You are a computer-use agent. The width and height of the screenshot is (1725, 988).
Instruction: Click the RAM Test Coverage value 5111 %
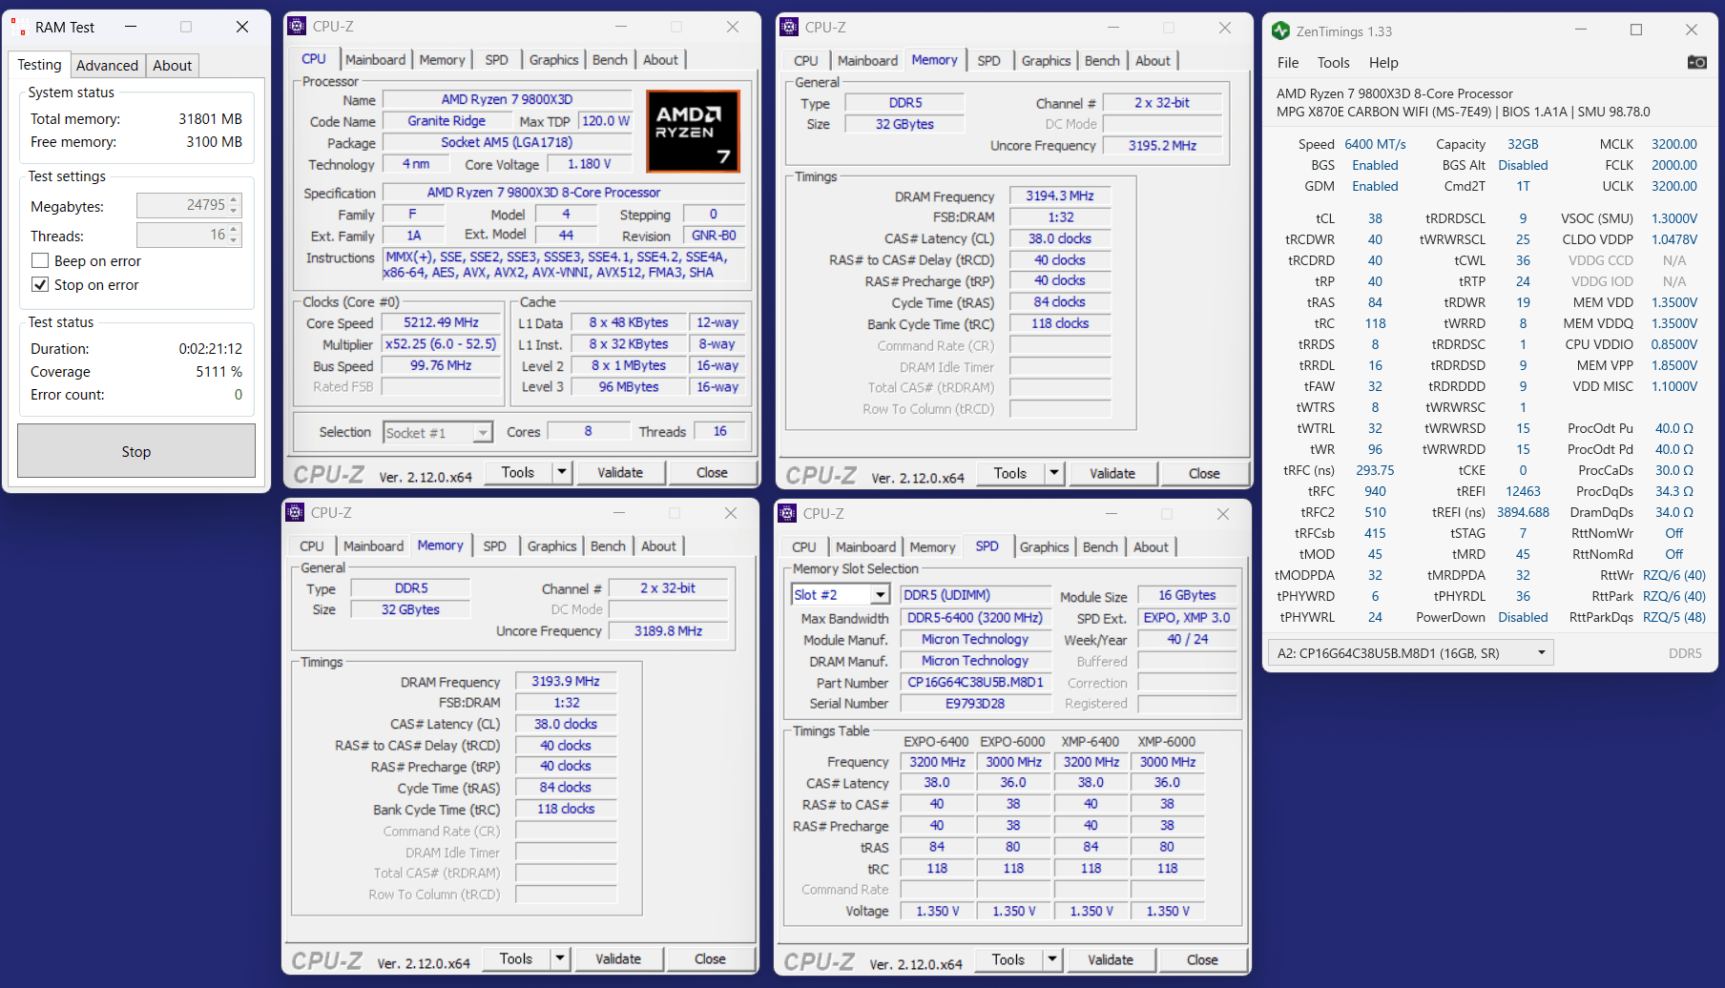218,372
